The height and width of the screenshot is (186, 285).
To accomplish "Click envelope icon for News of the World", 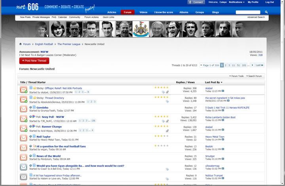I will (23, 157).
